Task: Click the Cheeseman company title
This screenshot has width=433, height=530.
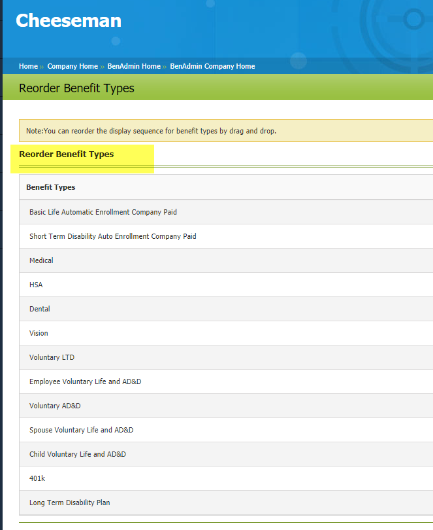Action: (69, 21)
